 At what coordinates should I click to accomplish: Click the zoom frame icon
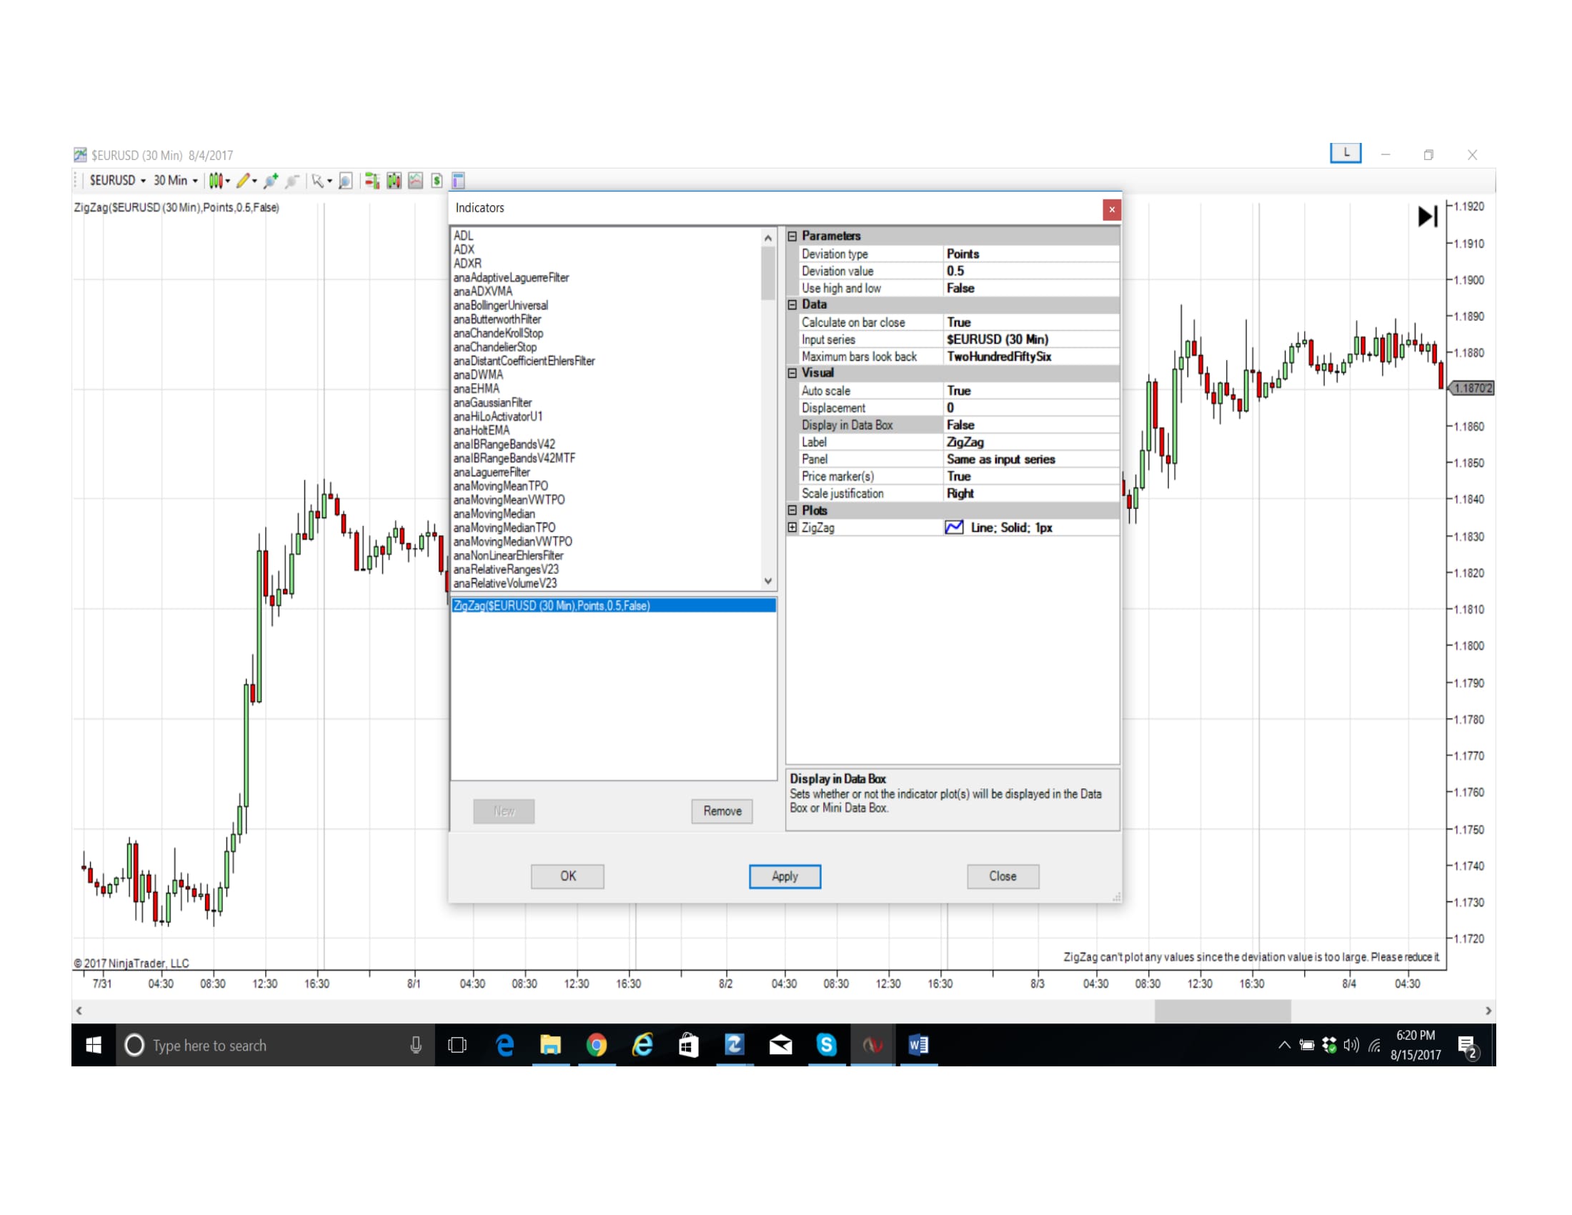pos(346,181)
